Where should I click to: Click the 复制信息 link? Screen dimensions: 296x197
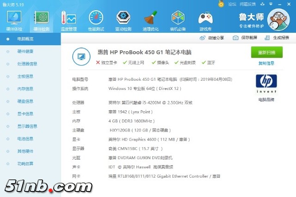click(x=266, y=63)
